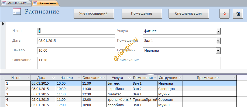Click the Тренажёрный cell in Помещение column
This screenshot has height=107, width=247.
tap(145, 100)
